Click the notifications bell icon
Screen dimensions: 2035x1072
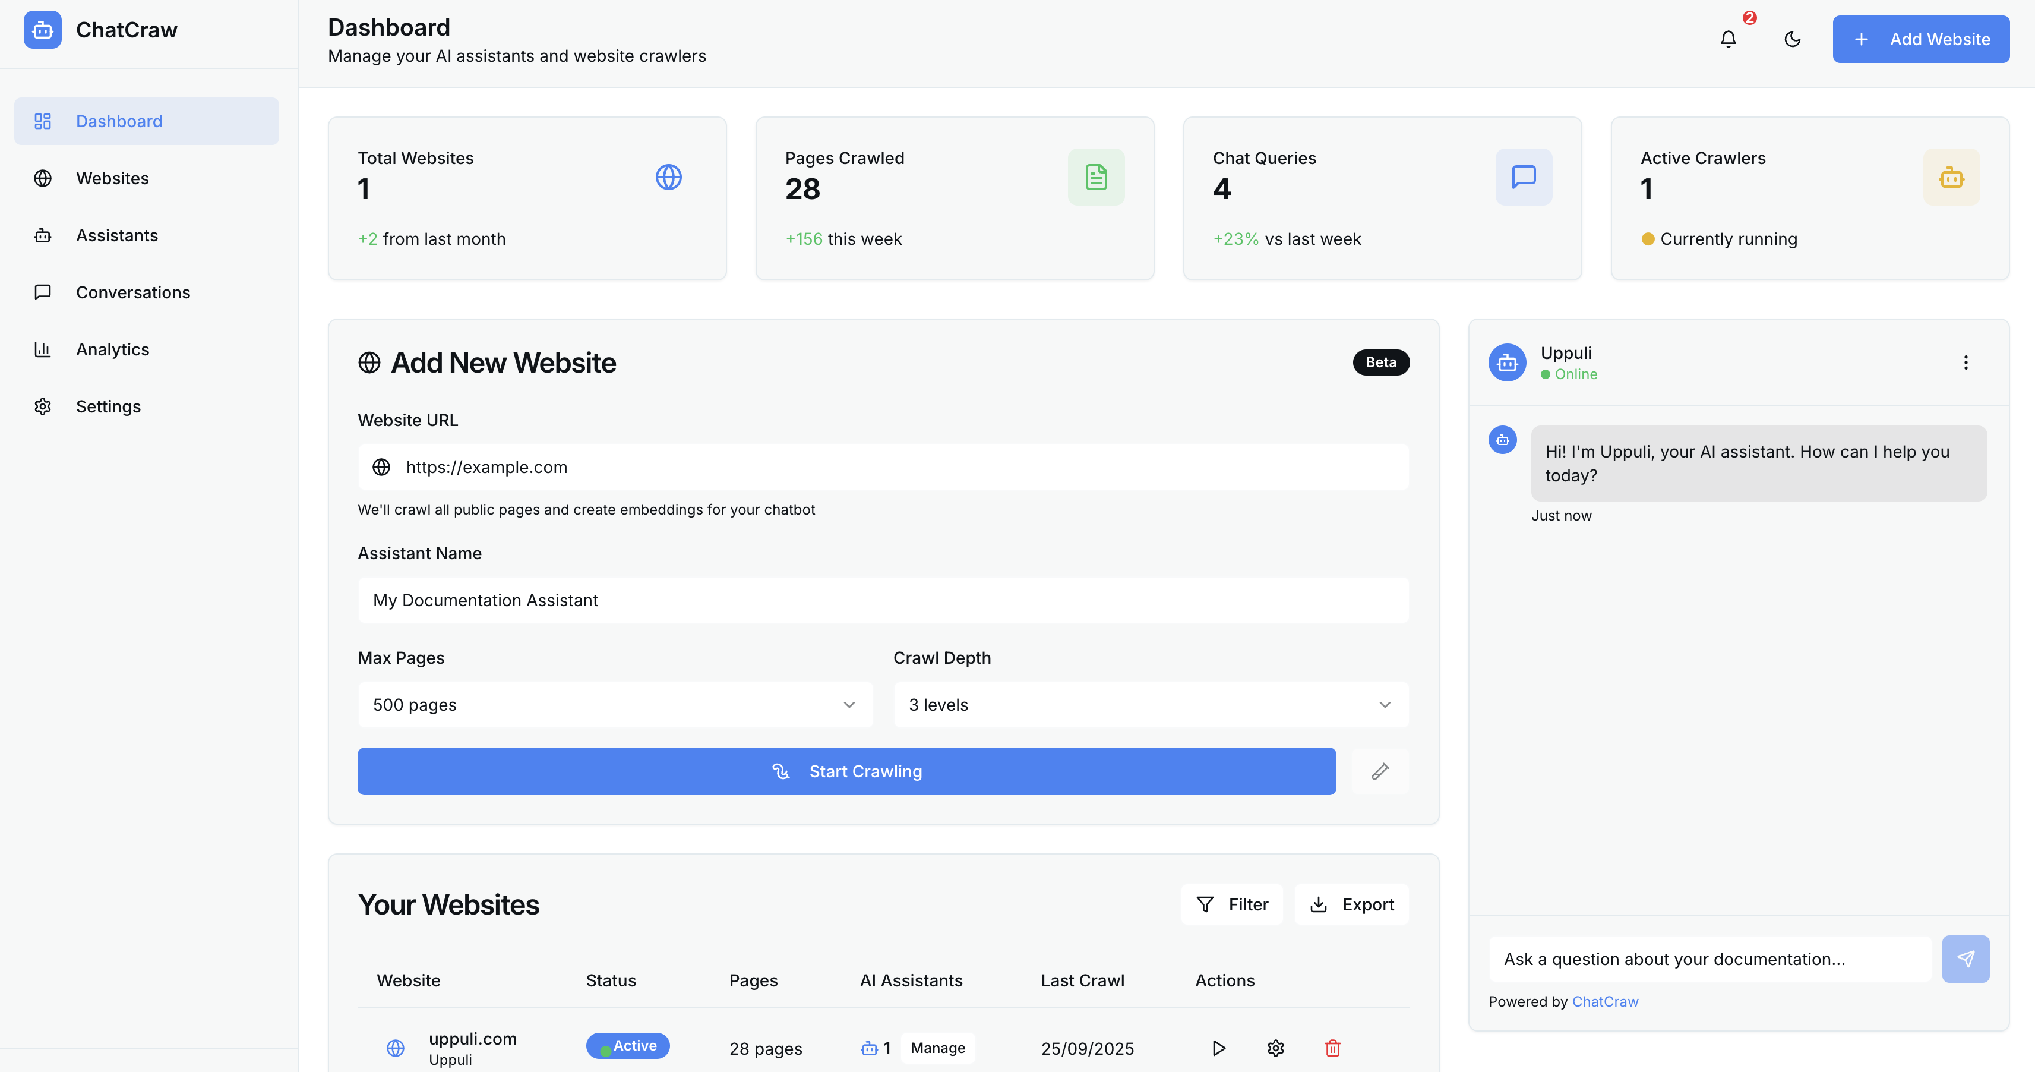coord(1728,40)
